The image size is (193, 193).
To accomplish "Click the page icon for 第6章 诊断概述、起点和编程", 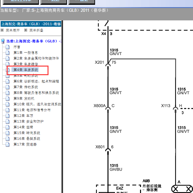I will [x=8, y=81].
